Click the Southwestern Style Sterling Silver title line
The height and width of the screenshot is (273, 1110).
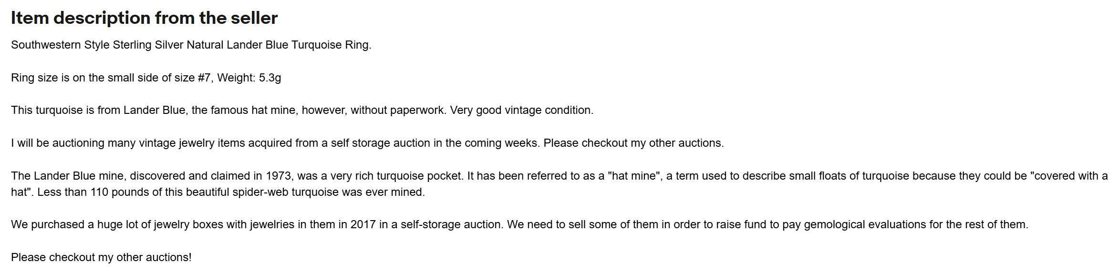pos(191,45)
